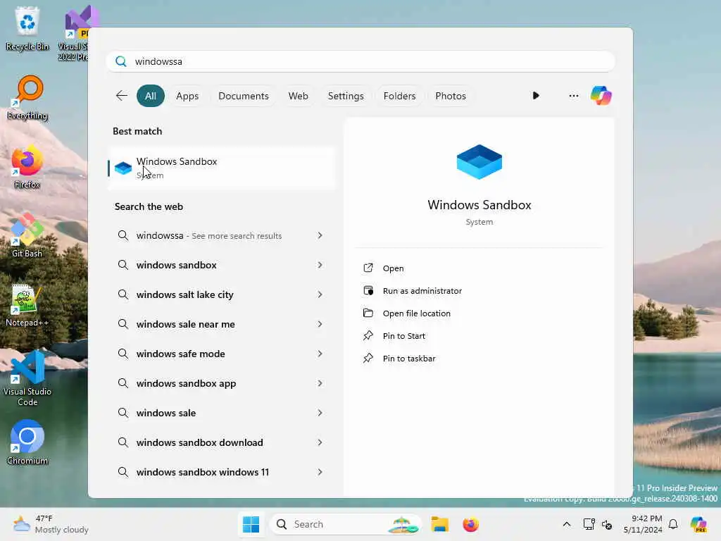This screenshot has height=541, width=721.
Task: Open File Explorer from the taskbar
Action: tap(439, 524)
